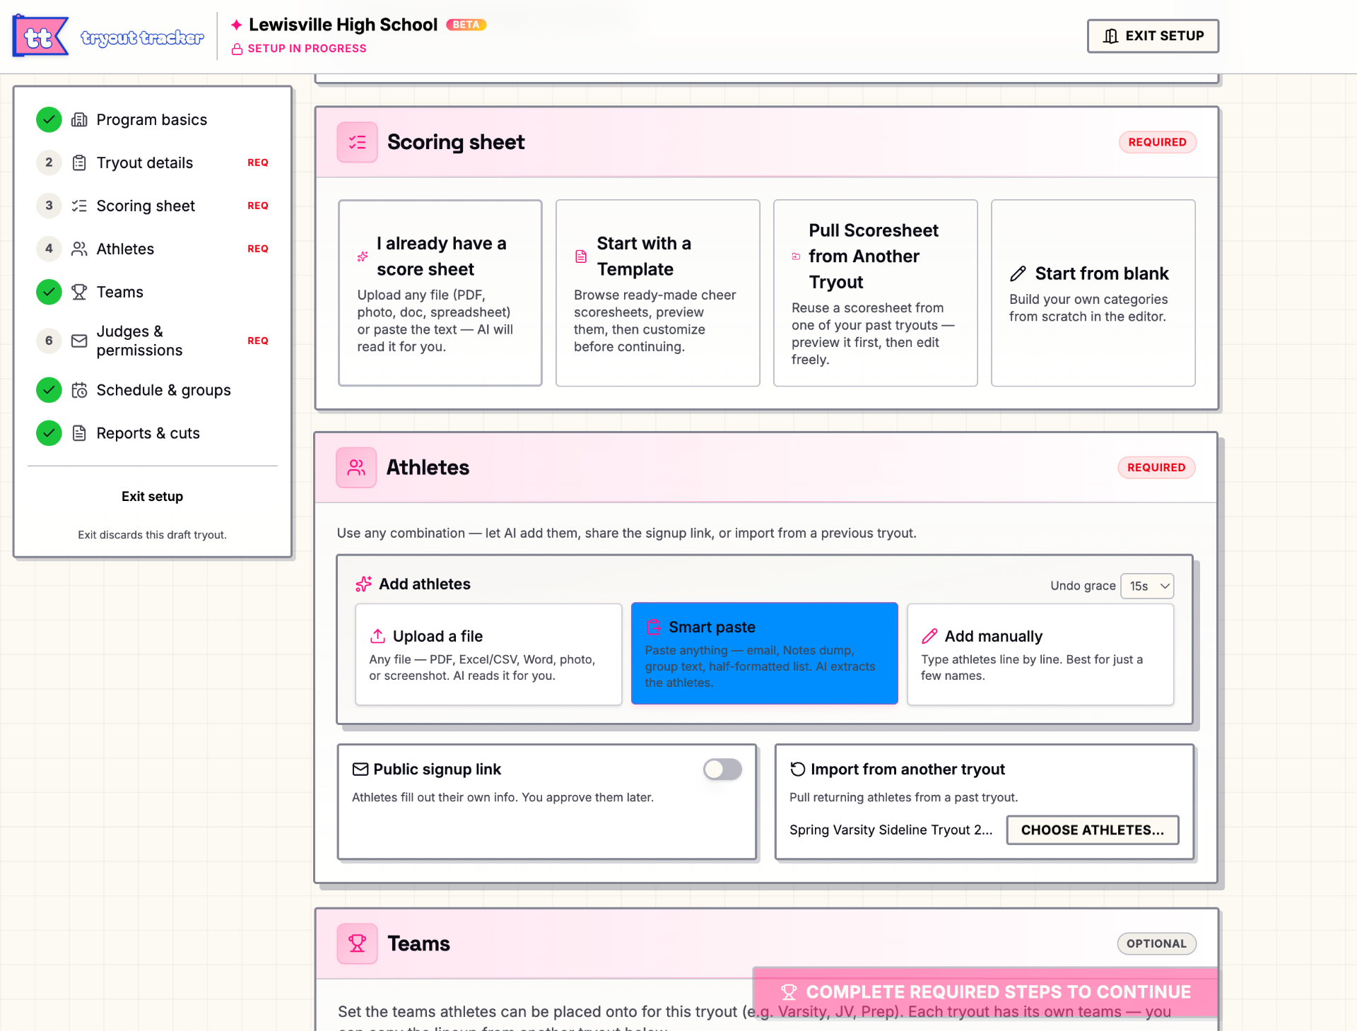The width and height of the screenshot is (1357, 1031).
Task: Click the Schedule & groups green checkmark
Action: coord(49,390)
